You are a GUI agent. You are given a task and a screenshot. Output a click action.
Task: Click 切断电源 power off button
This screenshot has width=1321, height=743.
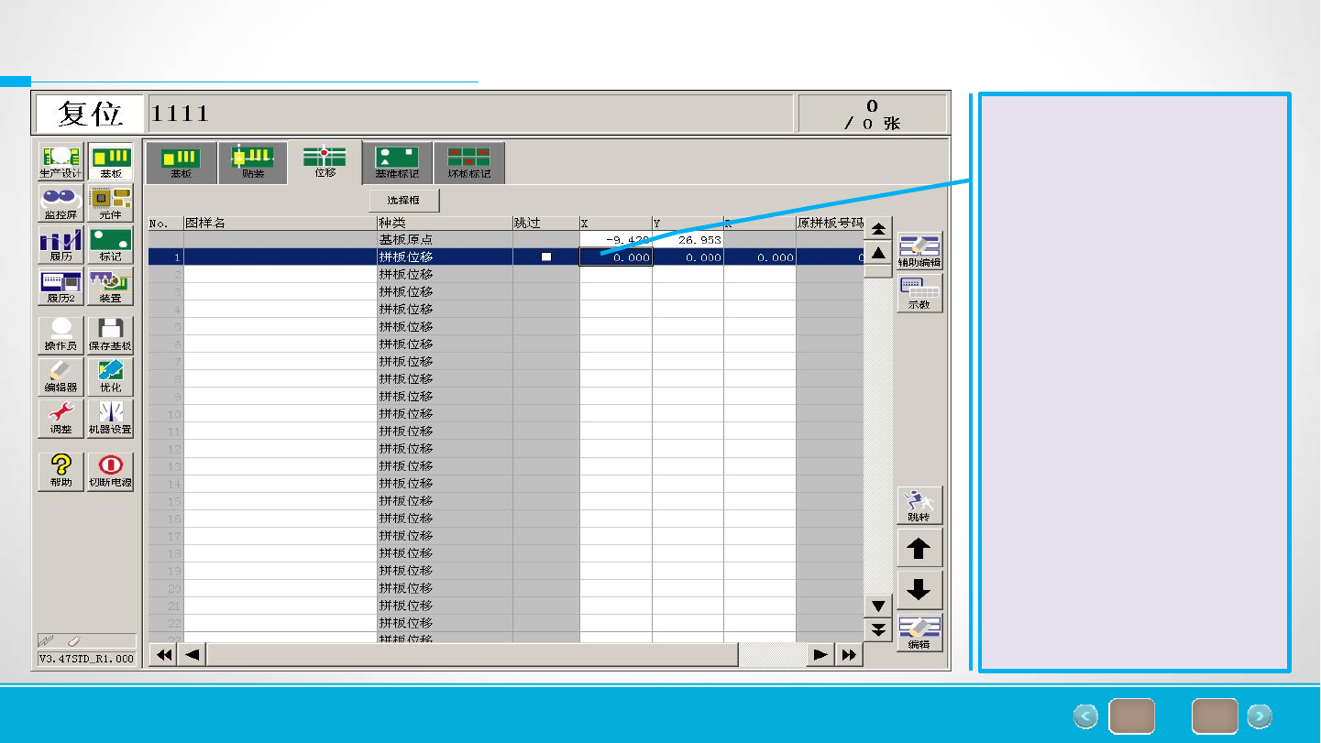[x=110, y=472]
